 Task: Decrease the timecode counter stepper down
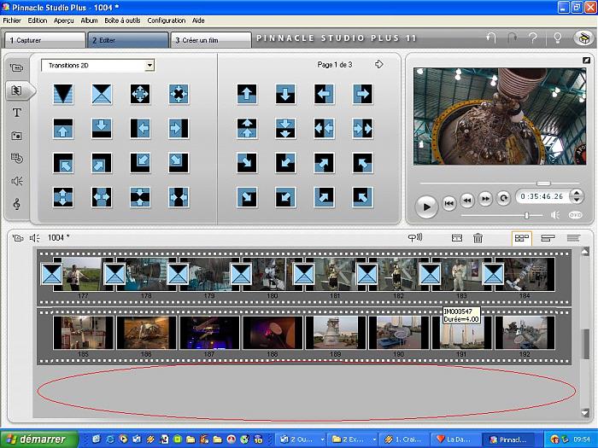pos(577,200)
